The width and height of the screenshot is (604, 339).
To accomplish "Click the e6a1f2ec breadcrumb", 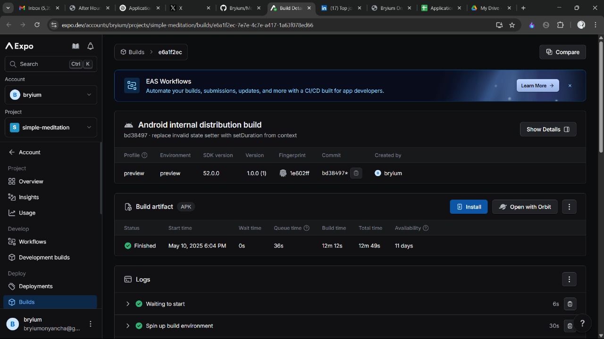I will [170, 52].
